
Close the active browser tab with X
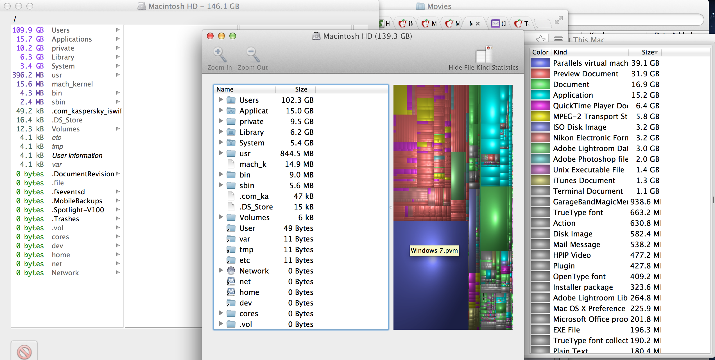[478, 24]
